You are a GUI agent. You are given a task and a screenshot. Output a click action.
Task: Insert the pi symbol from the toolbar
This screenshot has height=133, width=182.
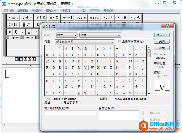[x=10, y=32]
